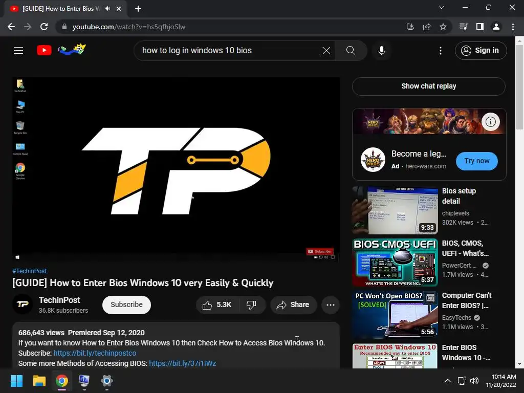The height and width of the screenshot is (393, 524).
Task: Share this video
Action: (x=293, y=305)
